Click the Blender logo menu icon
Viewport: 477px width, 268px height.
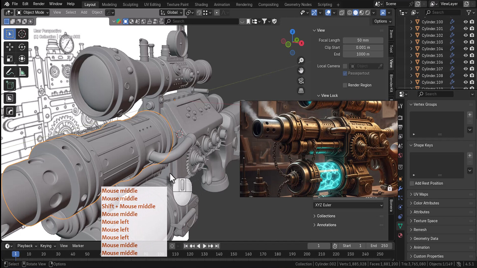click(7, 4)
